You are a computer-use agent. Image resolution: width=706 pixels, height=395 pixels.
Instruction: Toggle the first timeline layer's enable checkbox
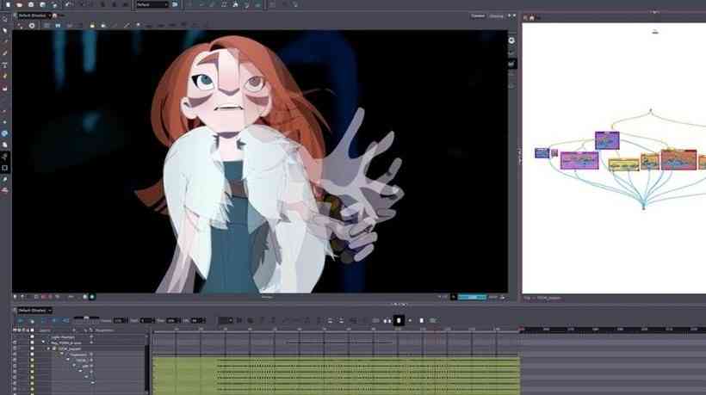pos(15,336)
